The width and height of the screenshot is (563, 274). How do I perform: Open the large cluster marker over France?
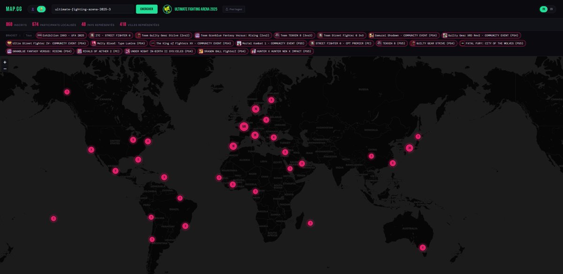(244, 126)
